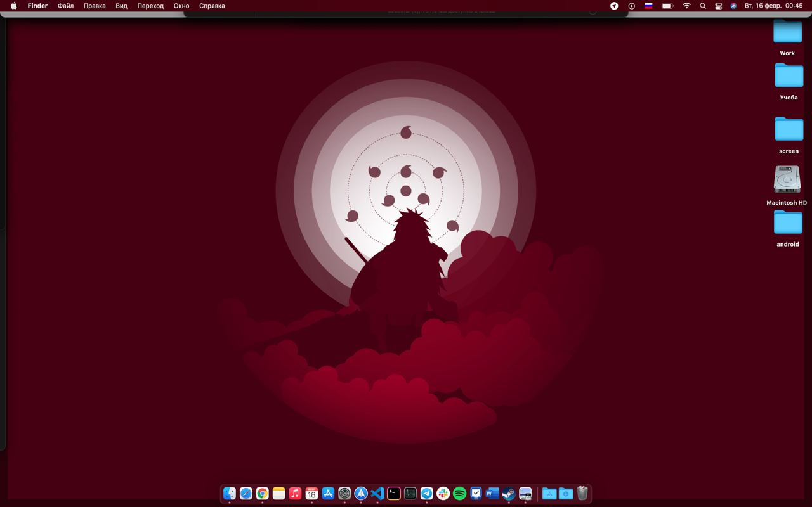Open Steam from the Dock
Image resolution: width=812 pixels, height=507 pixels.
509,493
